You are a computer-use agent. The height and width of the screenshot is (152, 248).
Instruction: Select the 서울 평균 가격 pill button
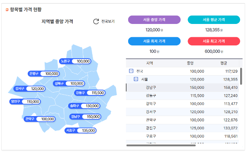tap(214, 20)
